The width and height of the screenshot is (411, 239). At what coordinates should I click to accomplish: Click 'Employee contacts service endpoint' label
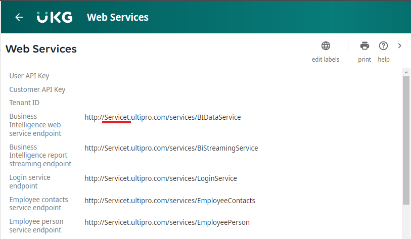(38, 204)
